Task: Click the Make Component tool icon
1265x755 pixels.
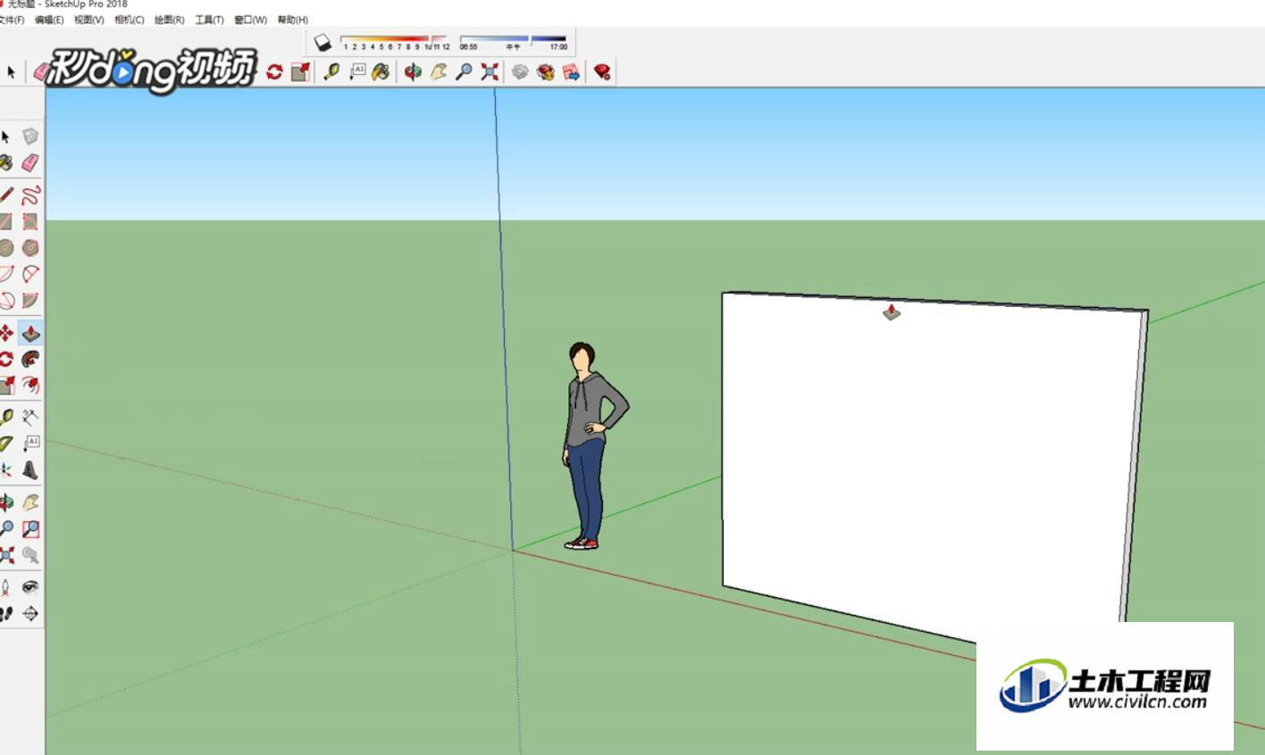Action: [30, 137]
